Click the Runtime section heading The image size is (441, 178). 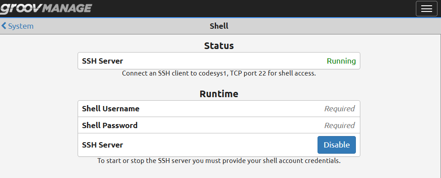[x=219, y=94]
